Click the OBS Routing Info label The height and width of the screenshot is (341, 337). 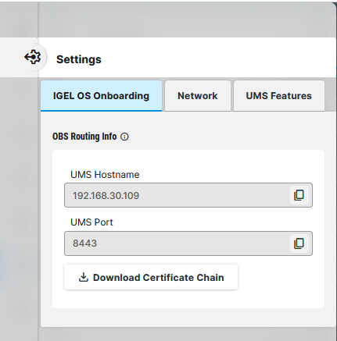point(84,137)
